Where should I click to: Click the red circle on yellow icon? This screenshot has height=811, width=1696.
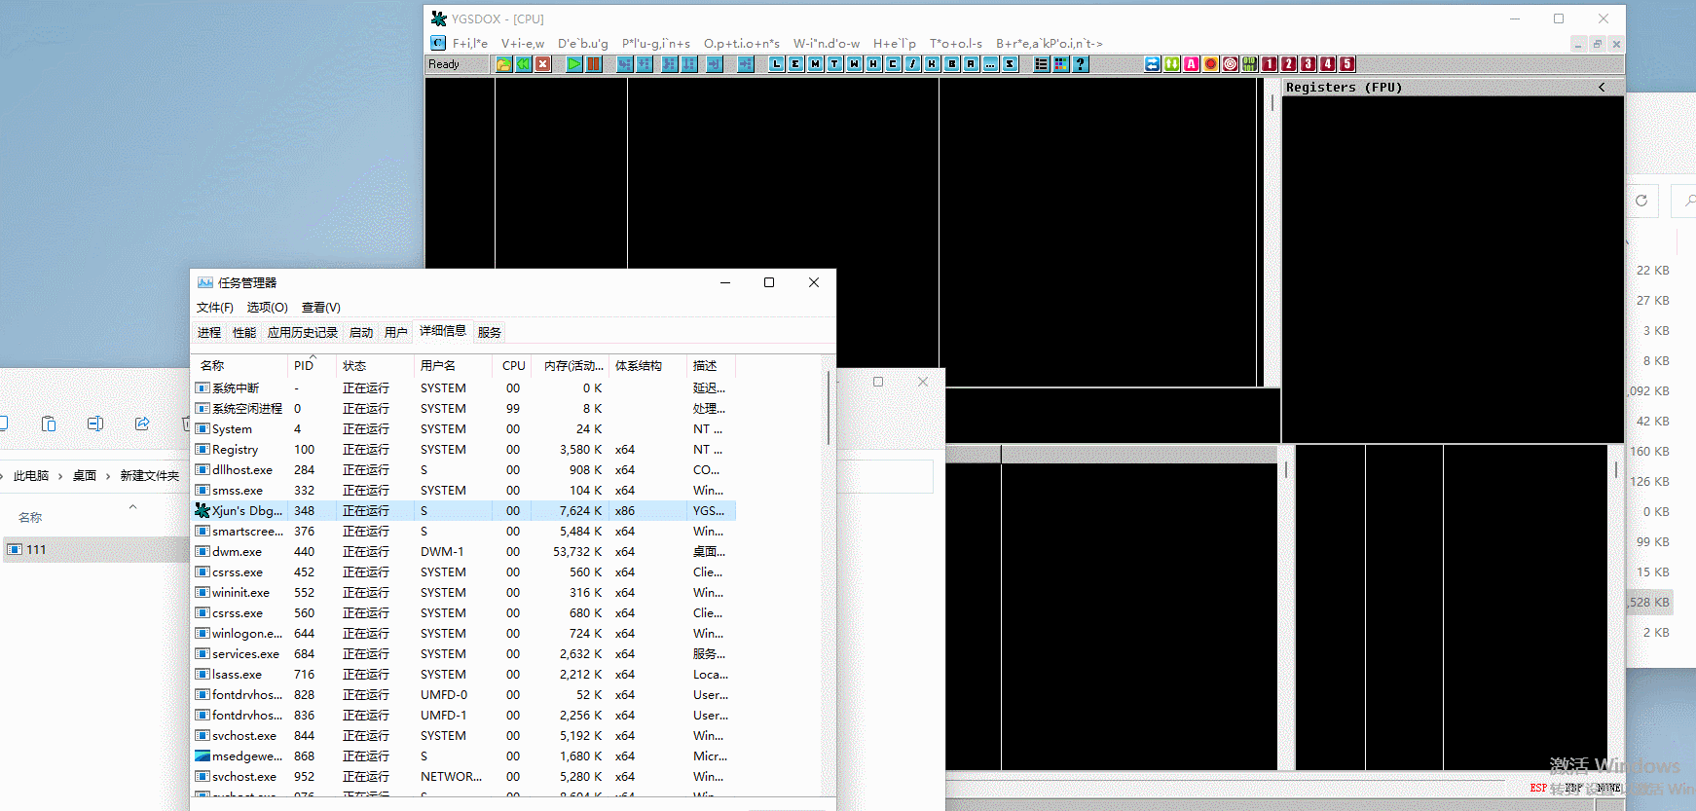pyautogui.click(x=1211, y=64)
